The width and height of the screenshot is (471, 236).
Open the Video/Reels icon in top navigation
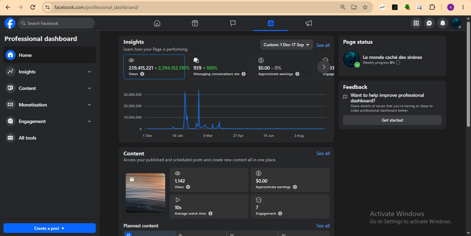pyautogui.click(x=195, y=23)
